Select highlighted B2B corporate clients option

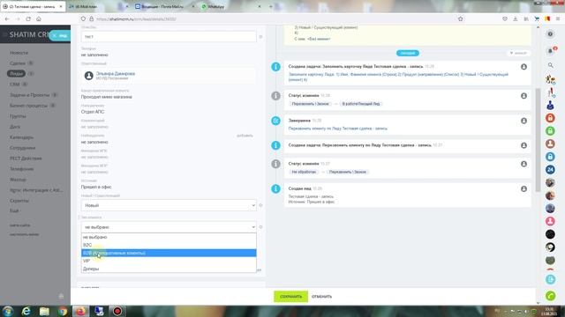169,253
